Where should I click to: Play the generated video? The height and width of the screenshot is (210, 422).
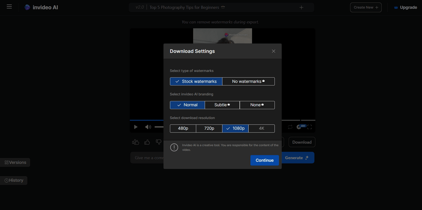click(x=136, y=127)
